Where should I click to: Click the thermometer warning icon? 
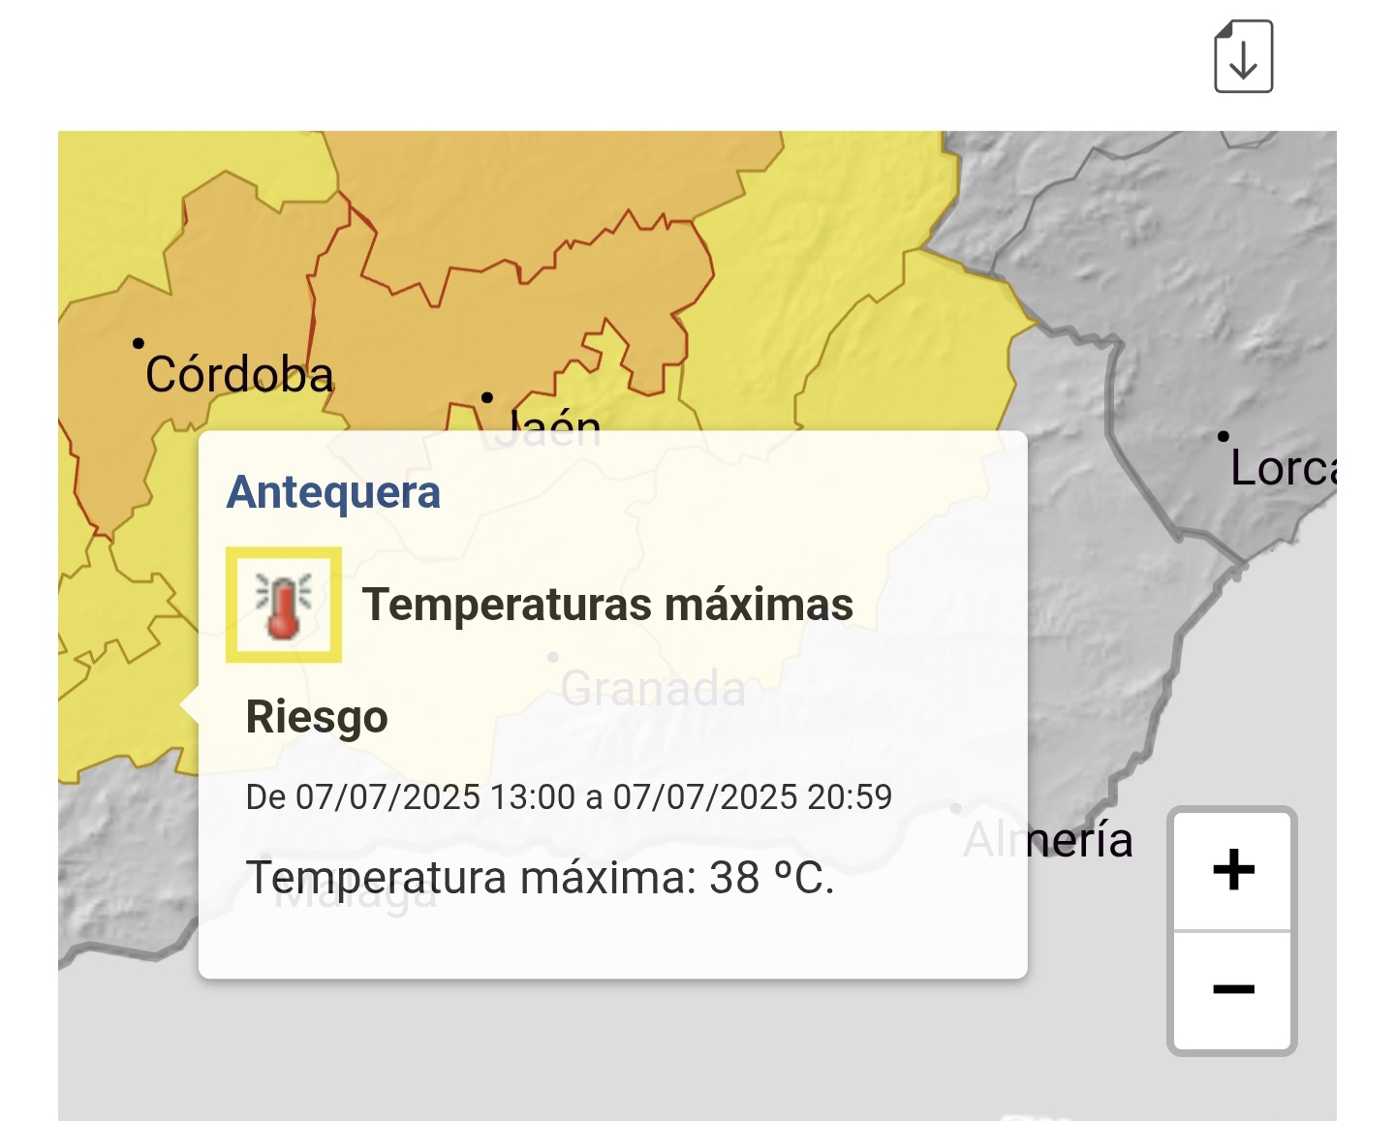284,605
